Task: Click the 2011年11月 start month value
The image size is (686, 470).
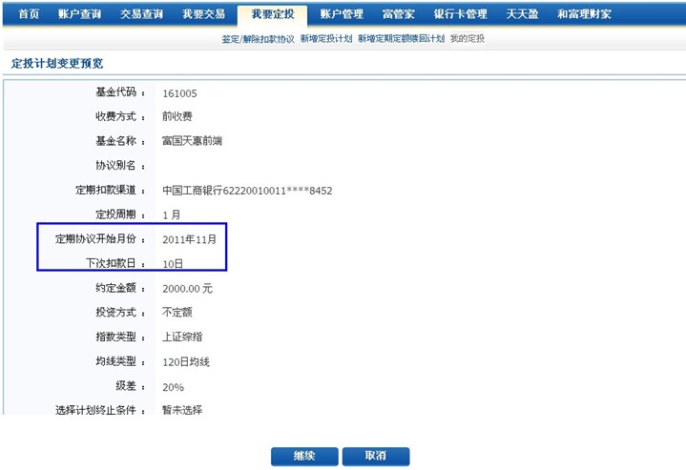Action: [196, 239]
